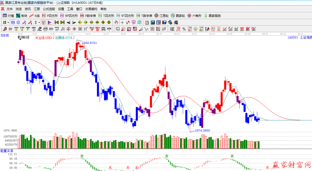Expand the candlestick style dropdown arrow
The height and width of the screenshot is (171, 312).
[39, 22]
